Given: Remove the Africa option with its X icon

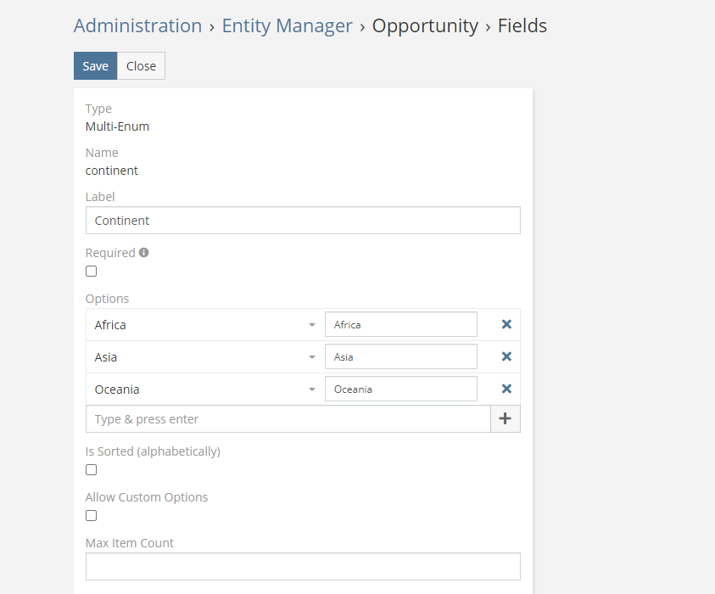Looking at the screenshot, I should click(506, 324).
